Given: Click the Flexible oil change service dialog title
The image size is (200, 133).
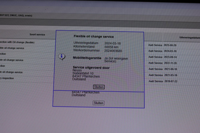Looking at the screenshot, I should pyautogui.click(x=94, y=36).
